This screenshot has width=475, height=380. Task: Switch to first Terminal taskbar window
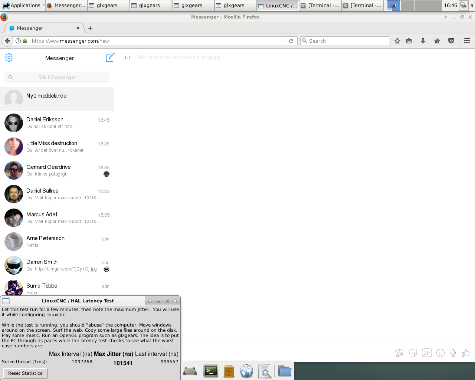(x=320, y=6)
